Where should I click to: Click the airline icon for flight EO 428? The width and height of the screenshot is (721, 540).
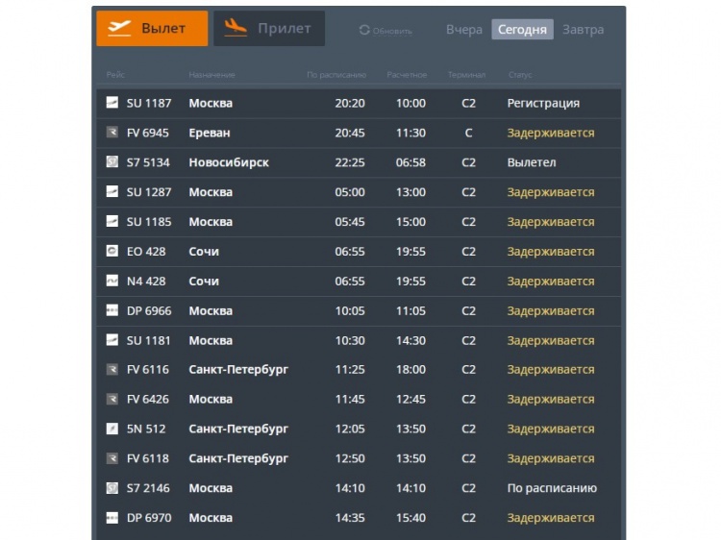[112, 252]
